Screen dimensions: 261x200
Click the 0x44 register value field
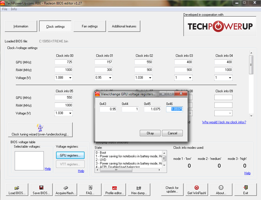point(130,109)
